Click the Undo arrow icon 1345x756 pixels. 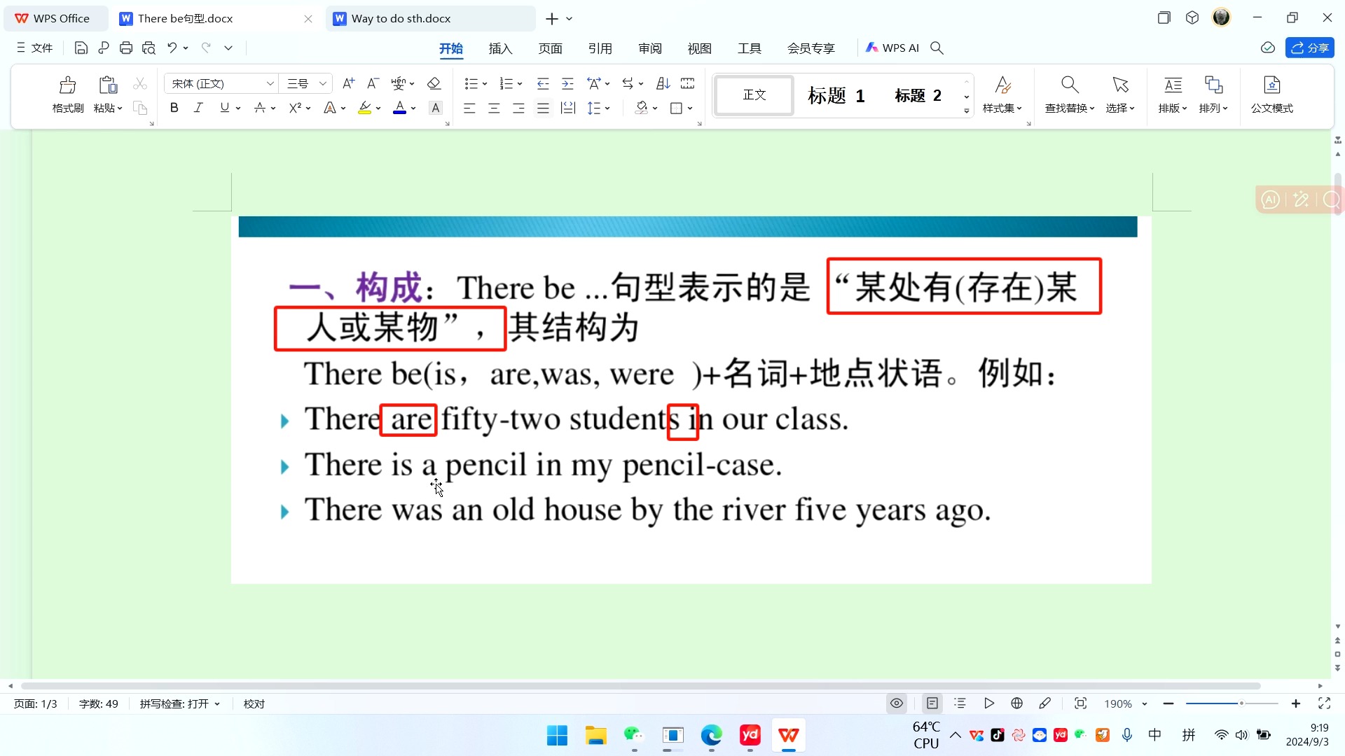tap(172, 48)
